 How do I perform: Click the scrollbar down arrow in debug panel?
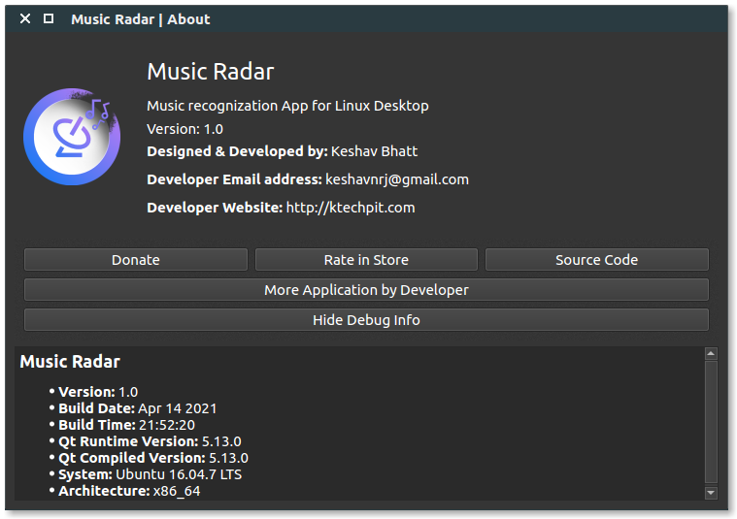[x=711, y=493]
